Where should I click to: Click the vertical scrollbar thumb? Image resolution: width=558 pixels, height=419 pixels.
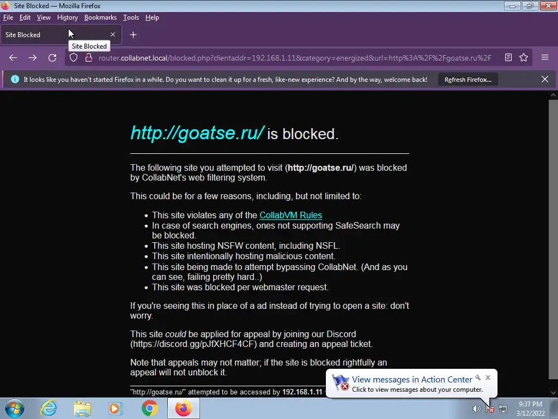(x=553, y=239)
